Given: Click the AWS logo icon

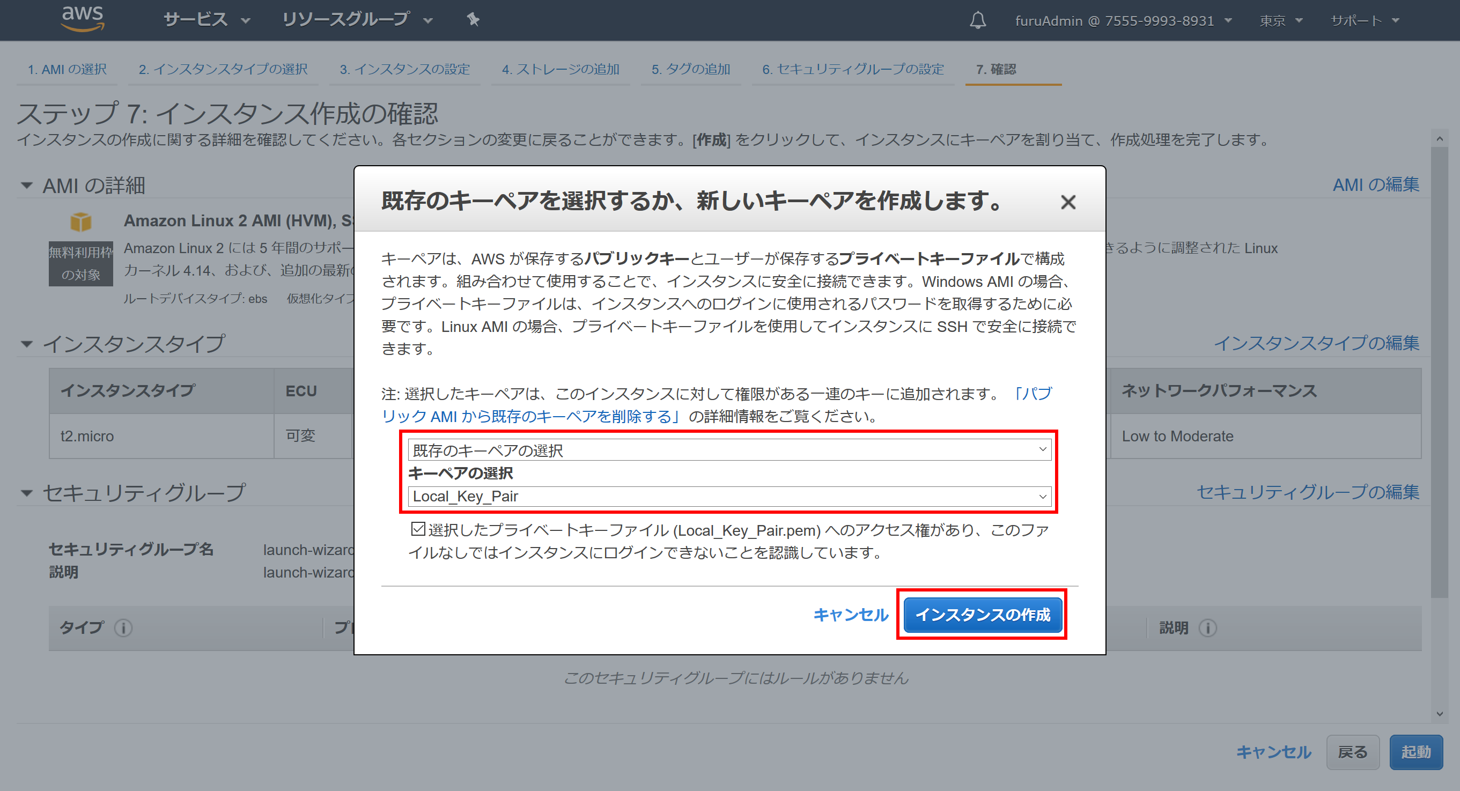Looking at the screenshot, I should (x=83, y=19).
